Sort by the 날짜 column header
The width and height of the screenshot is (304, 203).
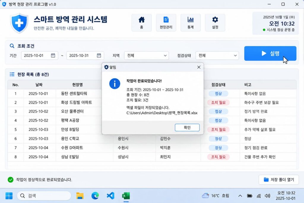pyautogui.click(x=39, y=85)
